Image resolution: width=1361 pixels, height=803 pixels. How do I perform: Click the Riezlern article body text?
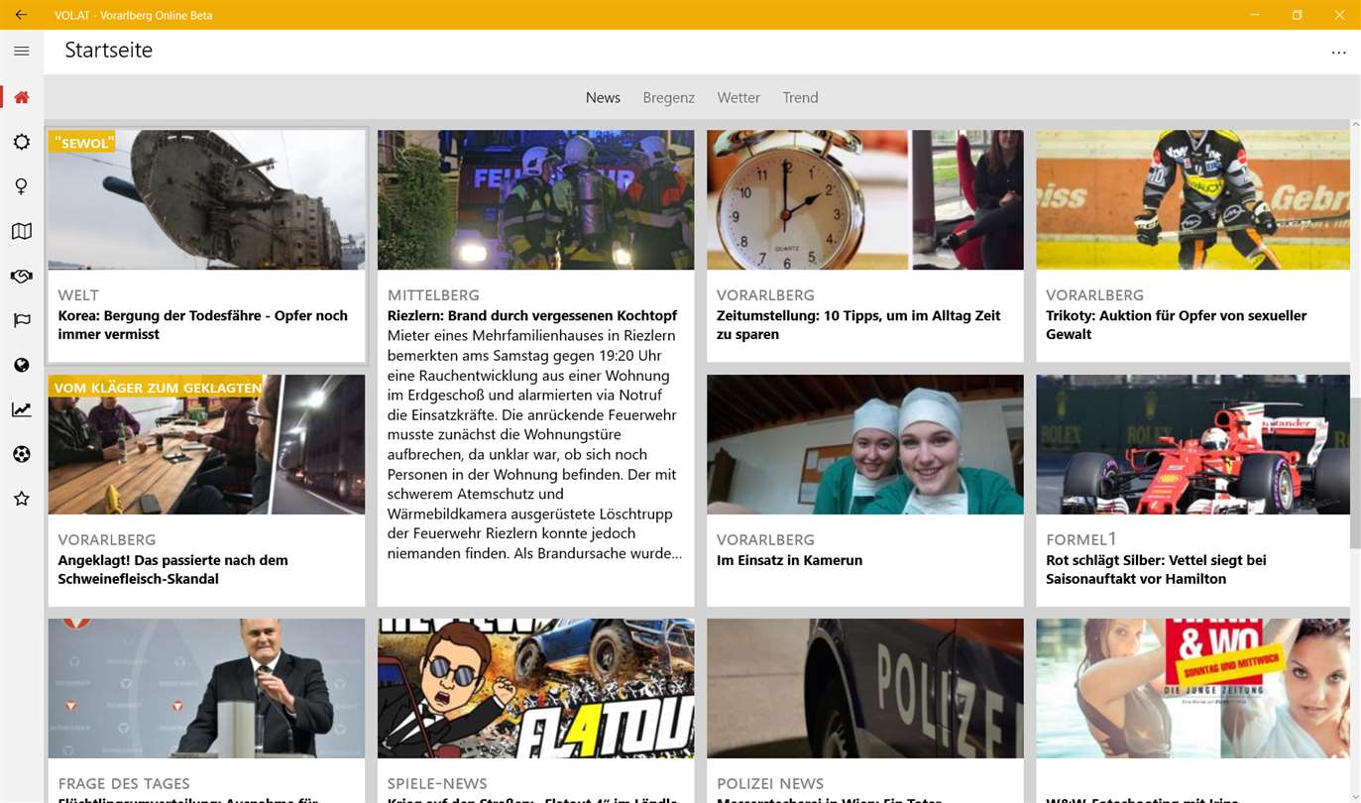pos(535,444)
